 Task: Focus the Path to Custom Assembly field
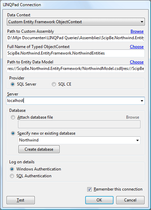coord(76,38)
